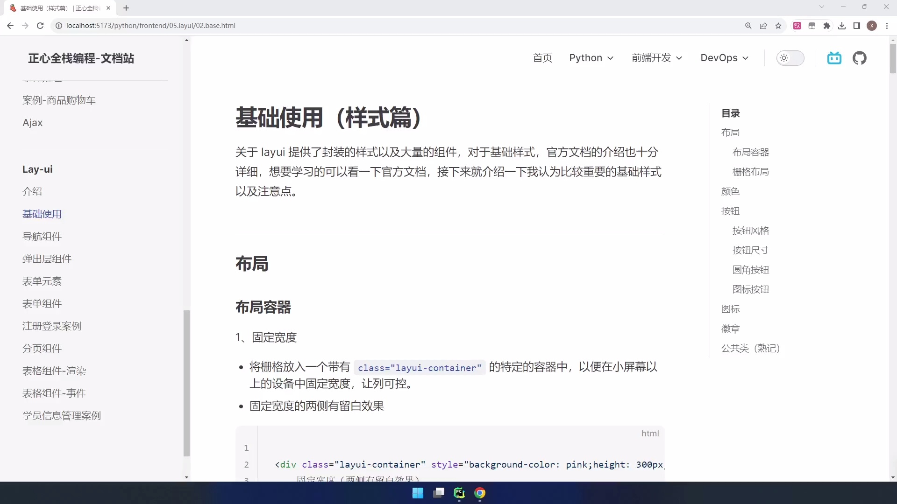897x504 pixels.
Task: Open the Bilibili icon link
Action: pos(834,58)
